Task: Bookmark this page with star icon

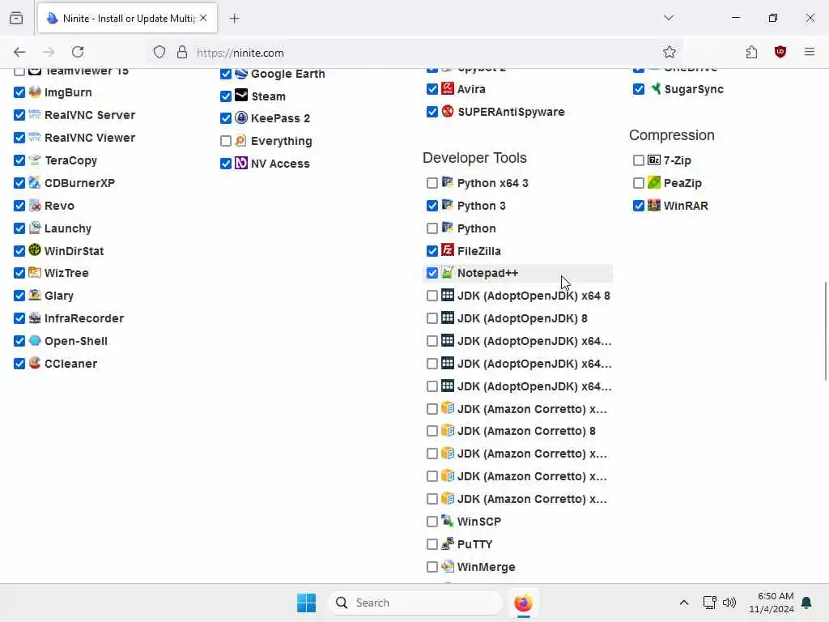Action: point(670,52)
